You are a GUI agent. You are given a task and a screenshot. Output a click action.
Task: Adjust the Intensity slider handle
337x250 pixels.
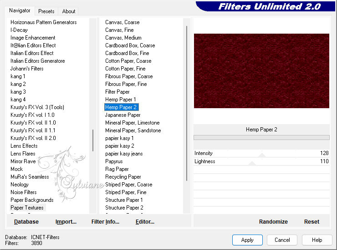(262, 155)
